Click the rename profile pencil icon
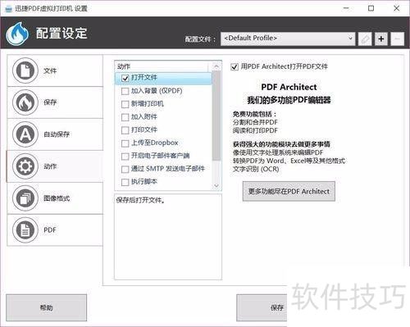This screenshot has height=327, width=410. 365,39
